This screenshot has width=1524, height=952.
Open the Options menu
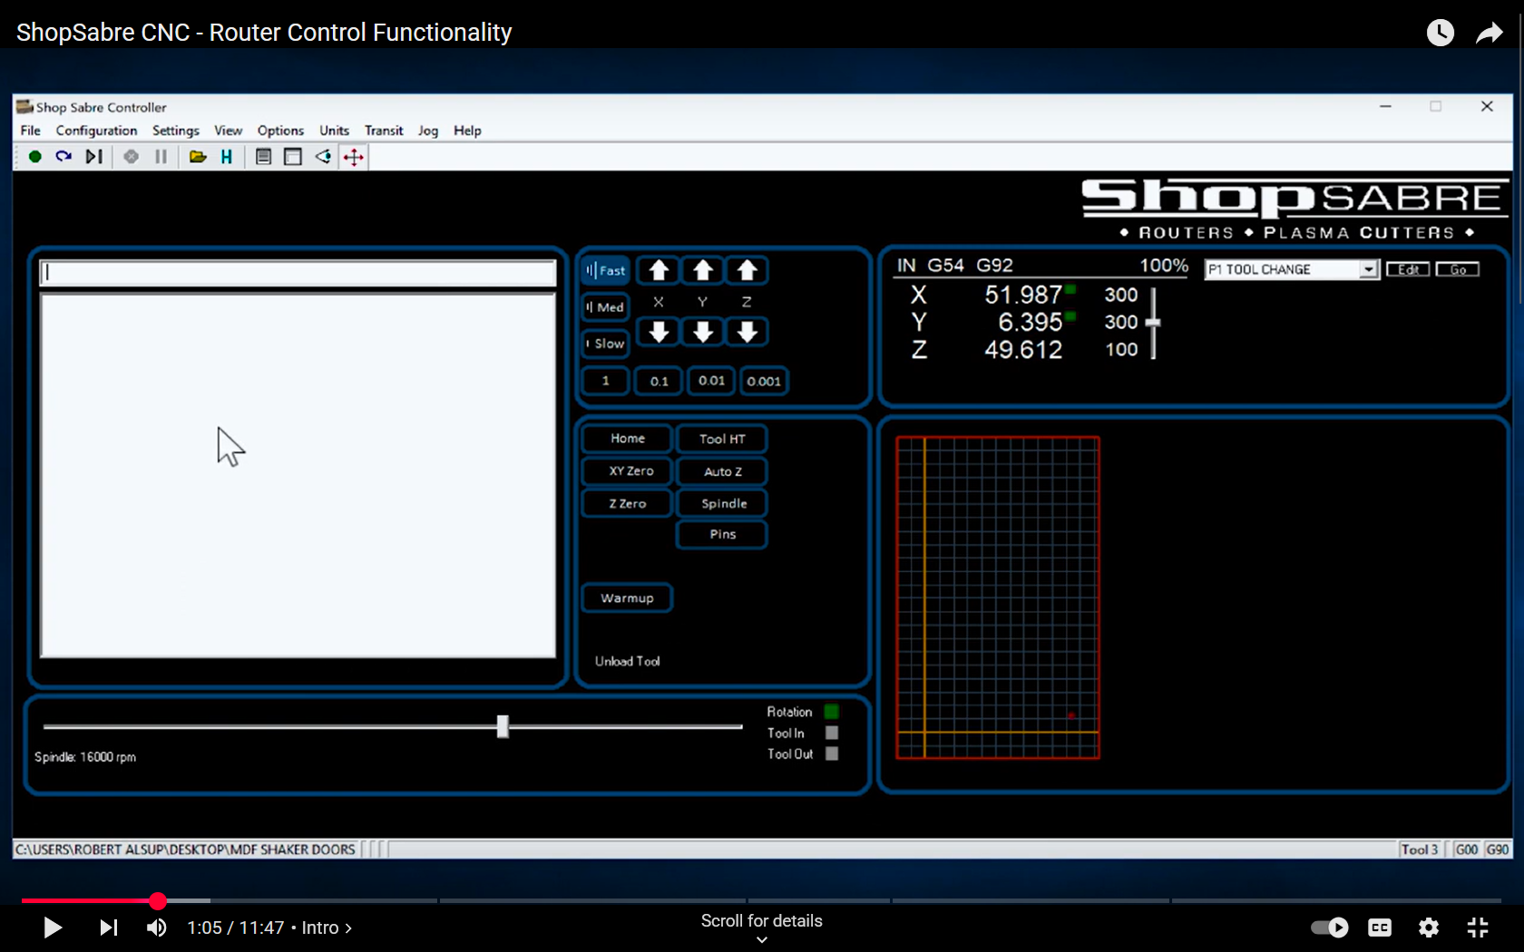click(x=280, y=131)
